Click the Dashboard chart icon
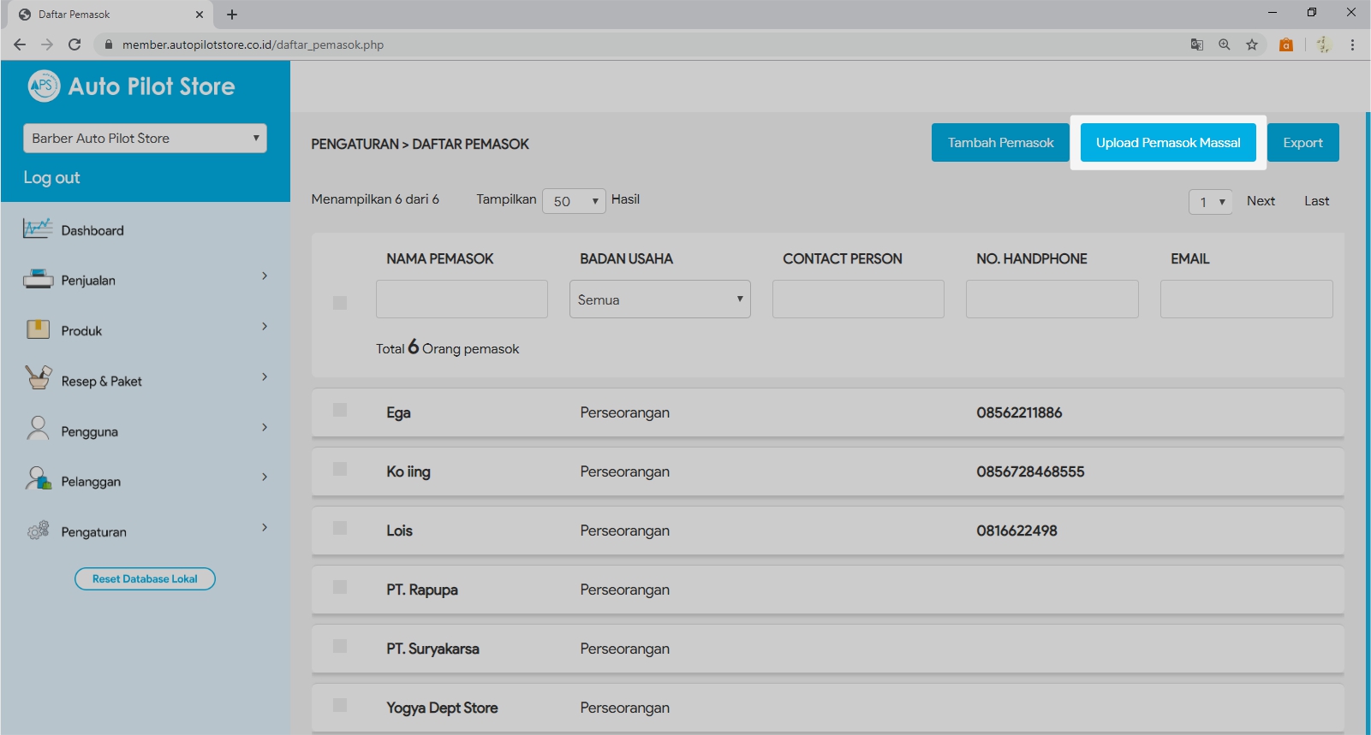The height and width of the screenshot is (735, 1371). (x=38, y=229)
